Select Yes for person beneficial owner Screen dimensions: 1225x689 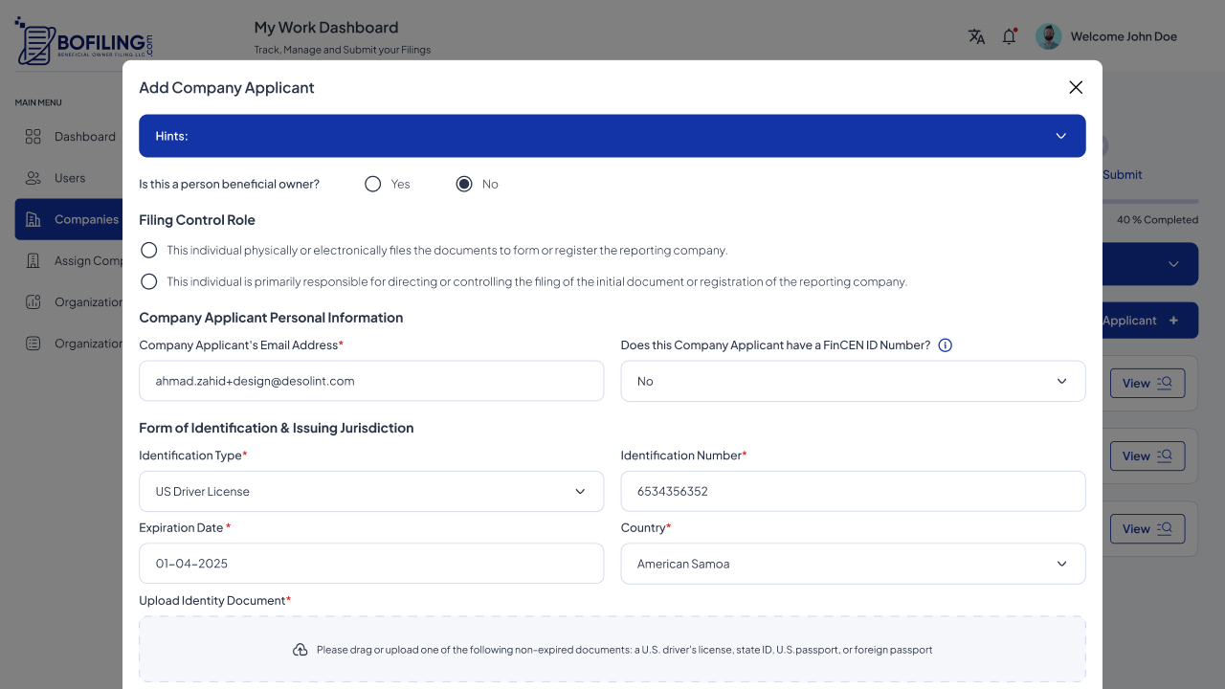coord(373,184)
